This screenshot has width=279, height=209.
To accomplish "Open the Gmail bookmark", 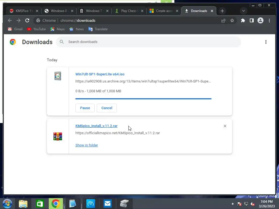I will click(15, 29).
